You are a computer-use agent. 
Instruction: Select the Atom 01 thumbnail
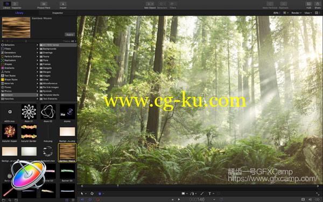point(29,112)
